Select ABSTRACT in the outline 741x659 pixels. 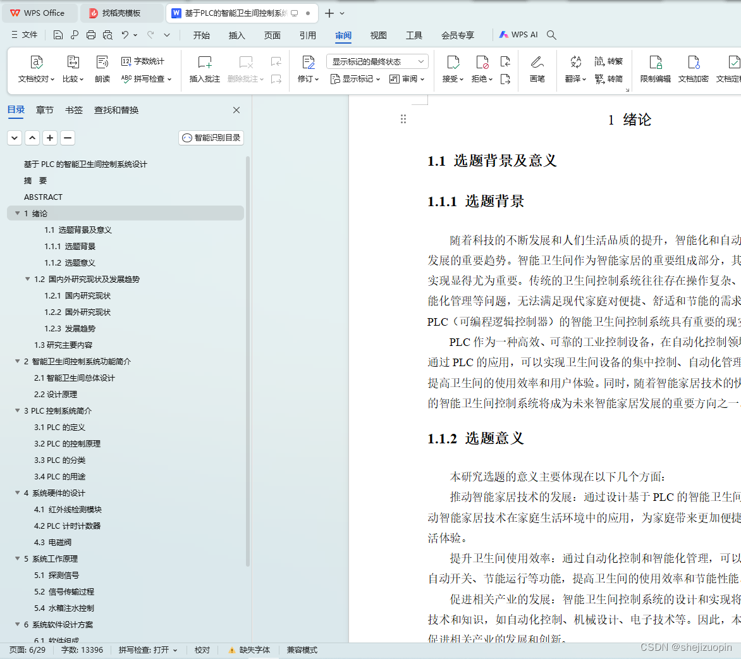click(43, 197)
